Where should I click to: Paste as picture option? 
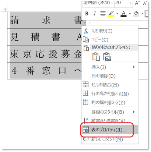107,57
